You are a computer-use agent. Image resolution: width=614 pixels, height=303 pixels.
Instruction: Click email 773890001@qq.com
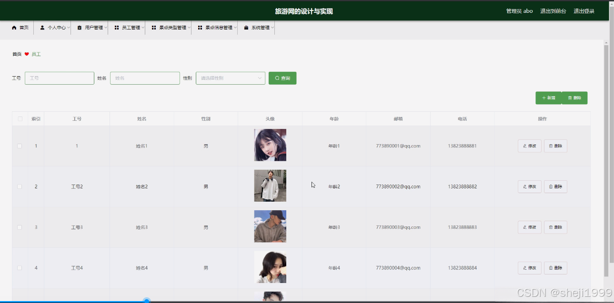(398, 146)
